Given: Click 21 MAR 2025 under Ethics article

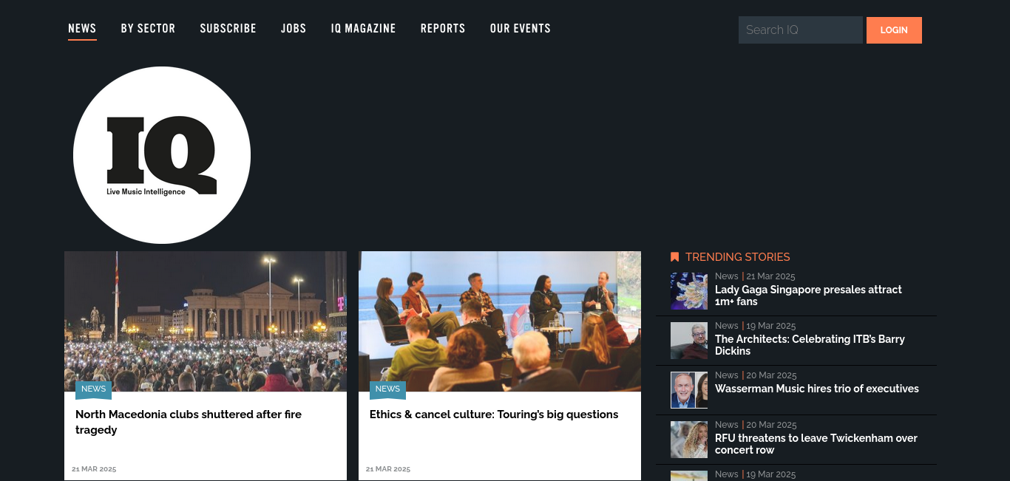Looking at the screenshot, I should pyautogui.click(x=388, y=469).
